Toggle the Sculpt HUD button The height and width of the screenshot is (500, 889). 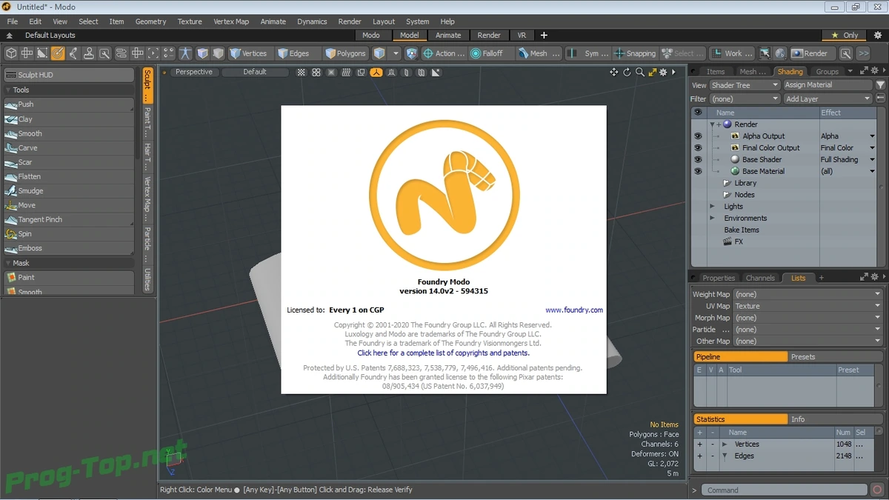click(69, 75)
